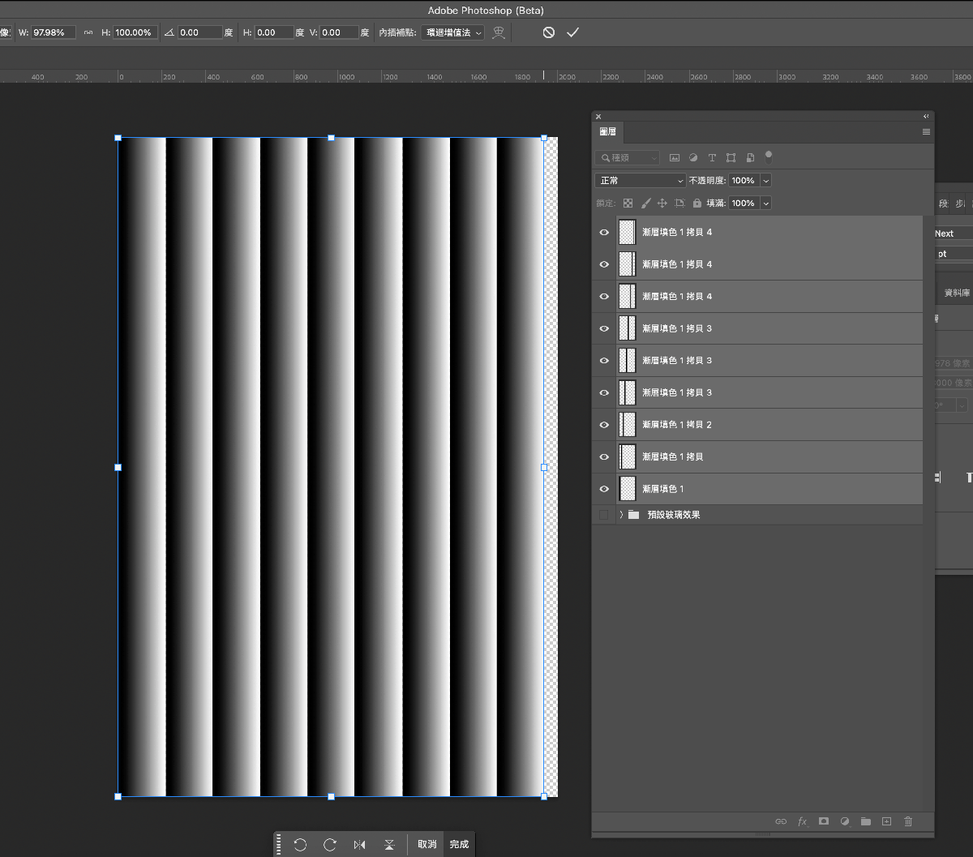Open the 種類 filter type dropdown
This screenshot has width=973, height=857.
click(628, 157)
